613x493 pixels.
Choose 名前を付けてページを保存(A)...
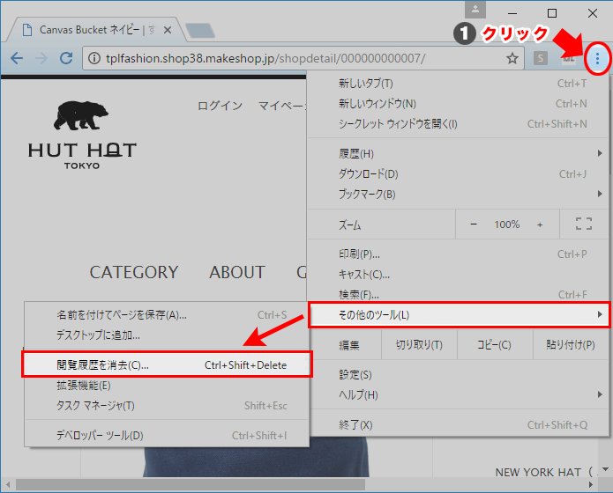pos(167,314)
